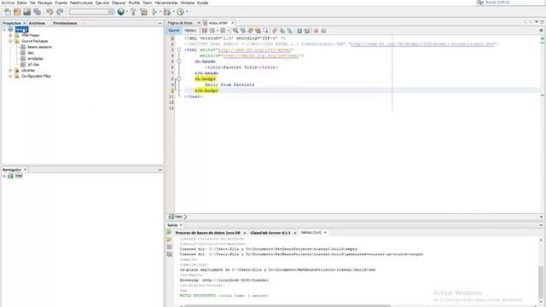Click the Profile Project clock icon

click(180, 12)
